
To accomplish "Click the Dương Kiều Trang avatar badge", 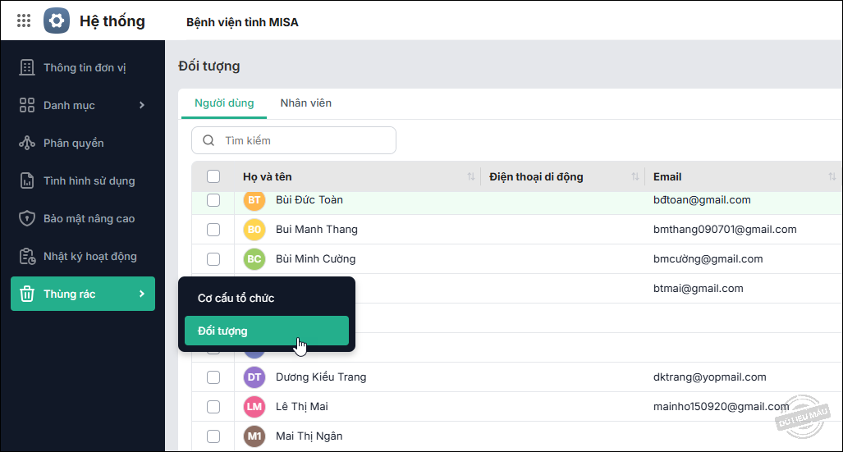I will tap(254, 377).
